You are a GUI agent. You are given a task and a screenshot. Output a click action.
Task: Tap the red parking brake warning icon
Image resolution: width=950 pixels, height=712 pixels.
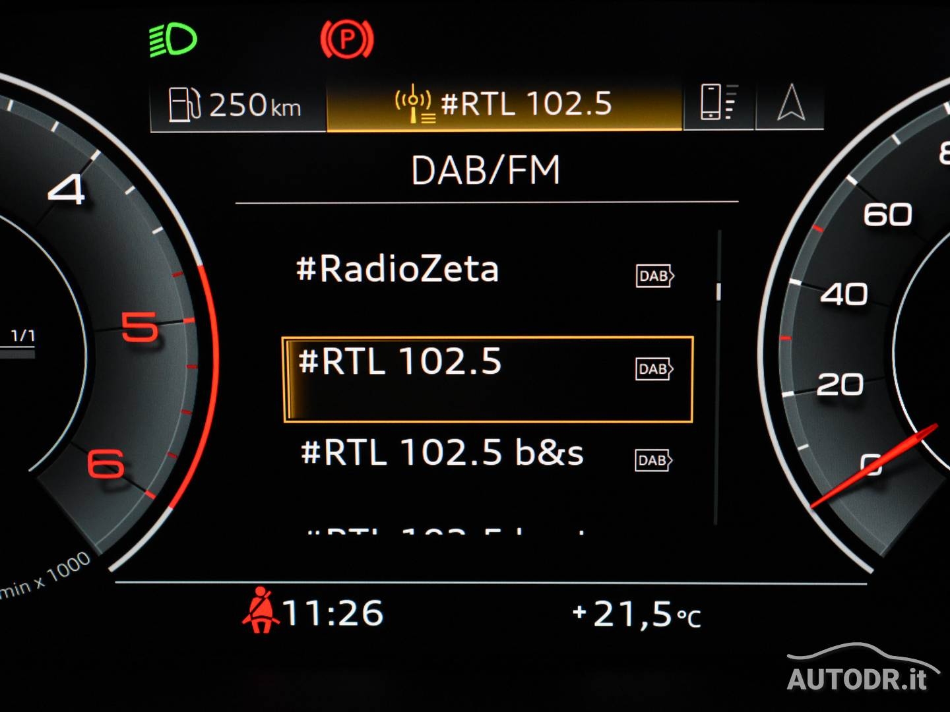347,39
